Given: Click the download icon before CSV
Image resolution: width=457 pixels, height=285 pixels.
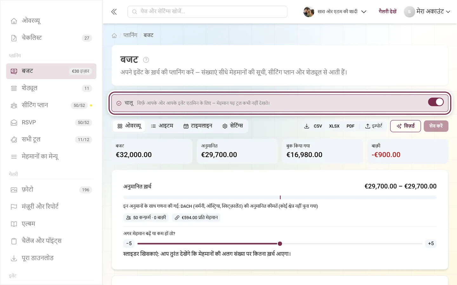Looking at the screenshot, I should coord(307,126).
